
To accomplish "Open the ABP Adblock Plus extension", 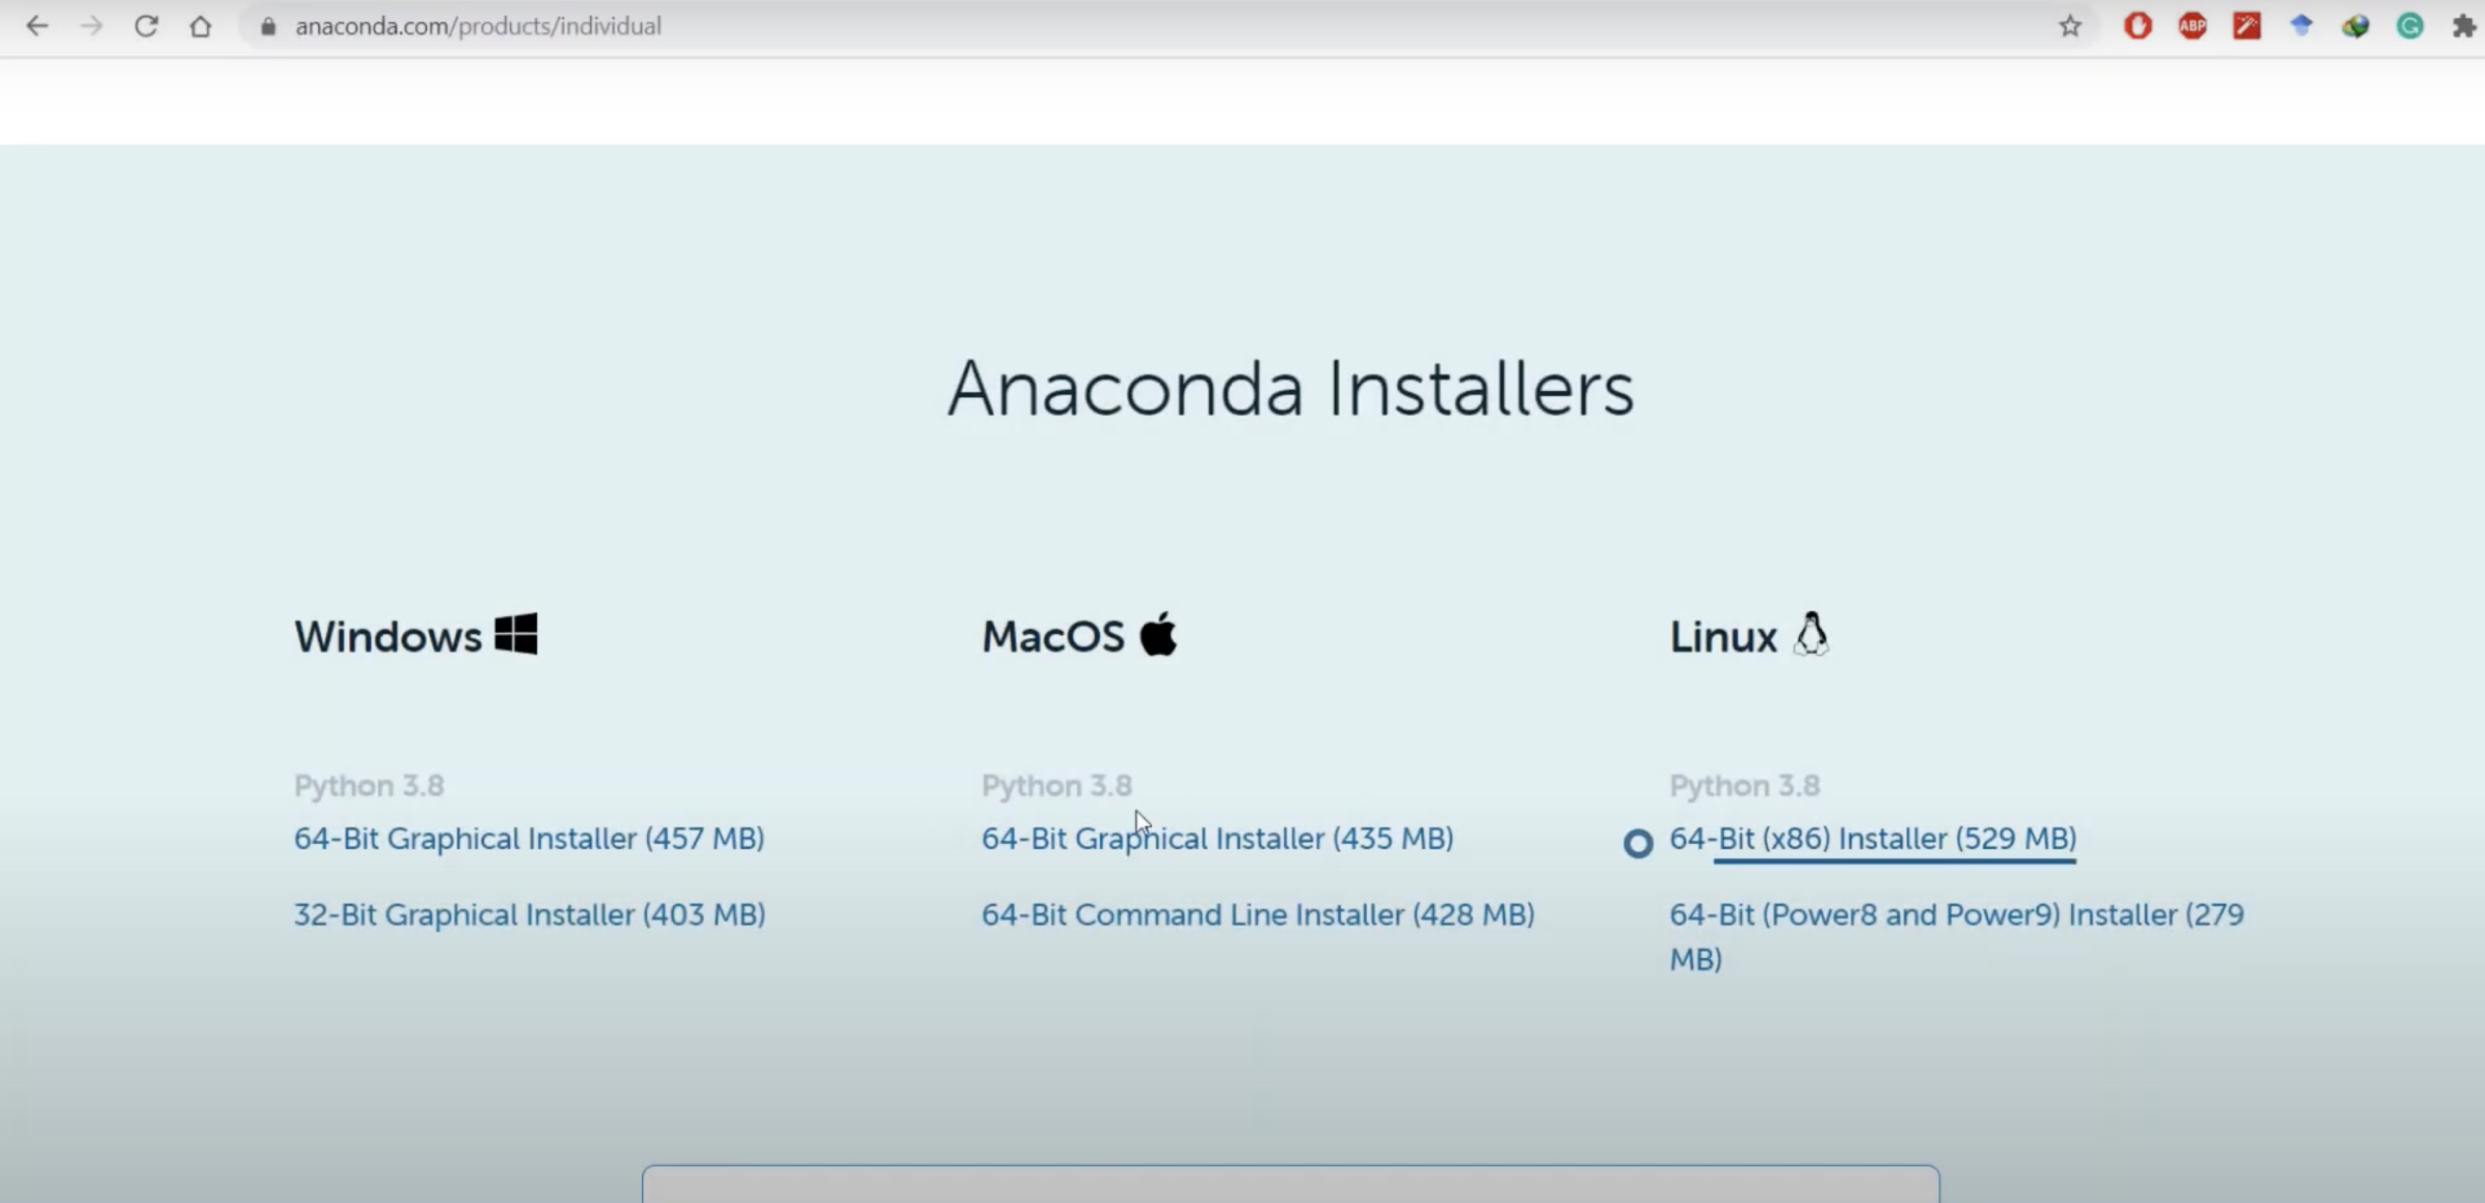I will click(x=2192, y=26).
